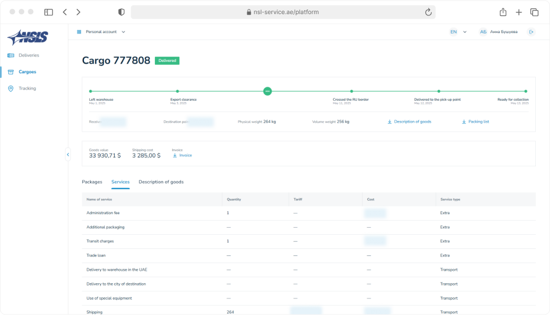Switch to Description of goods tab
This screenshot has width=550, height=315.
pos(161,182)
